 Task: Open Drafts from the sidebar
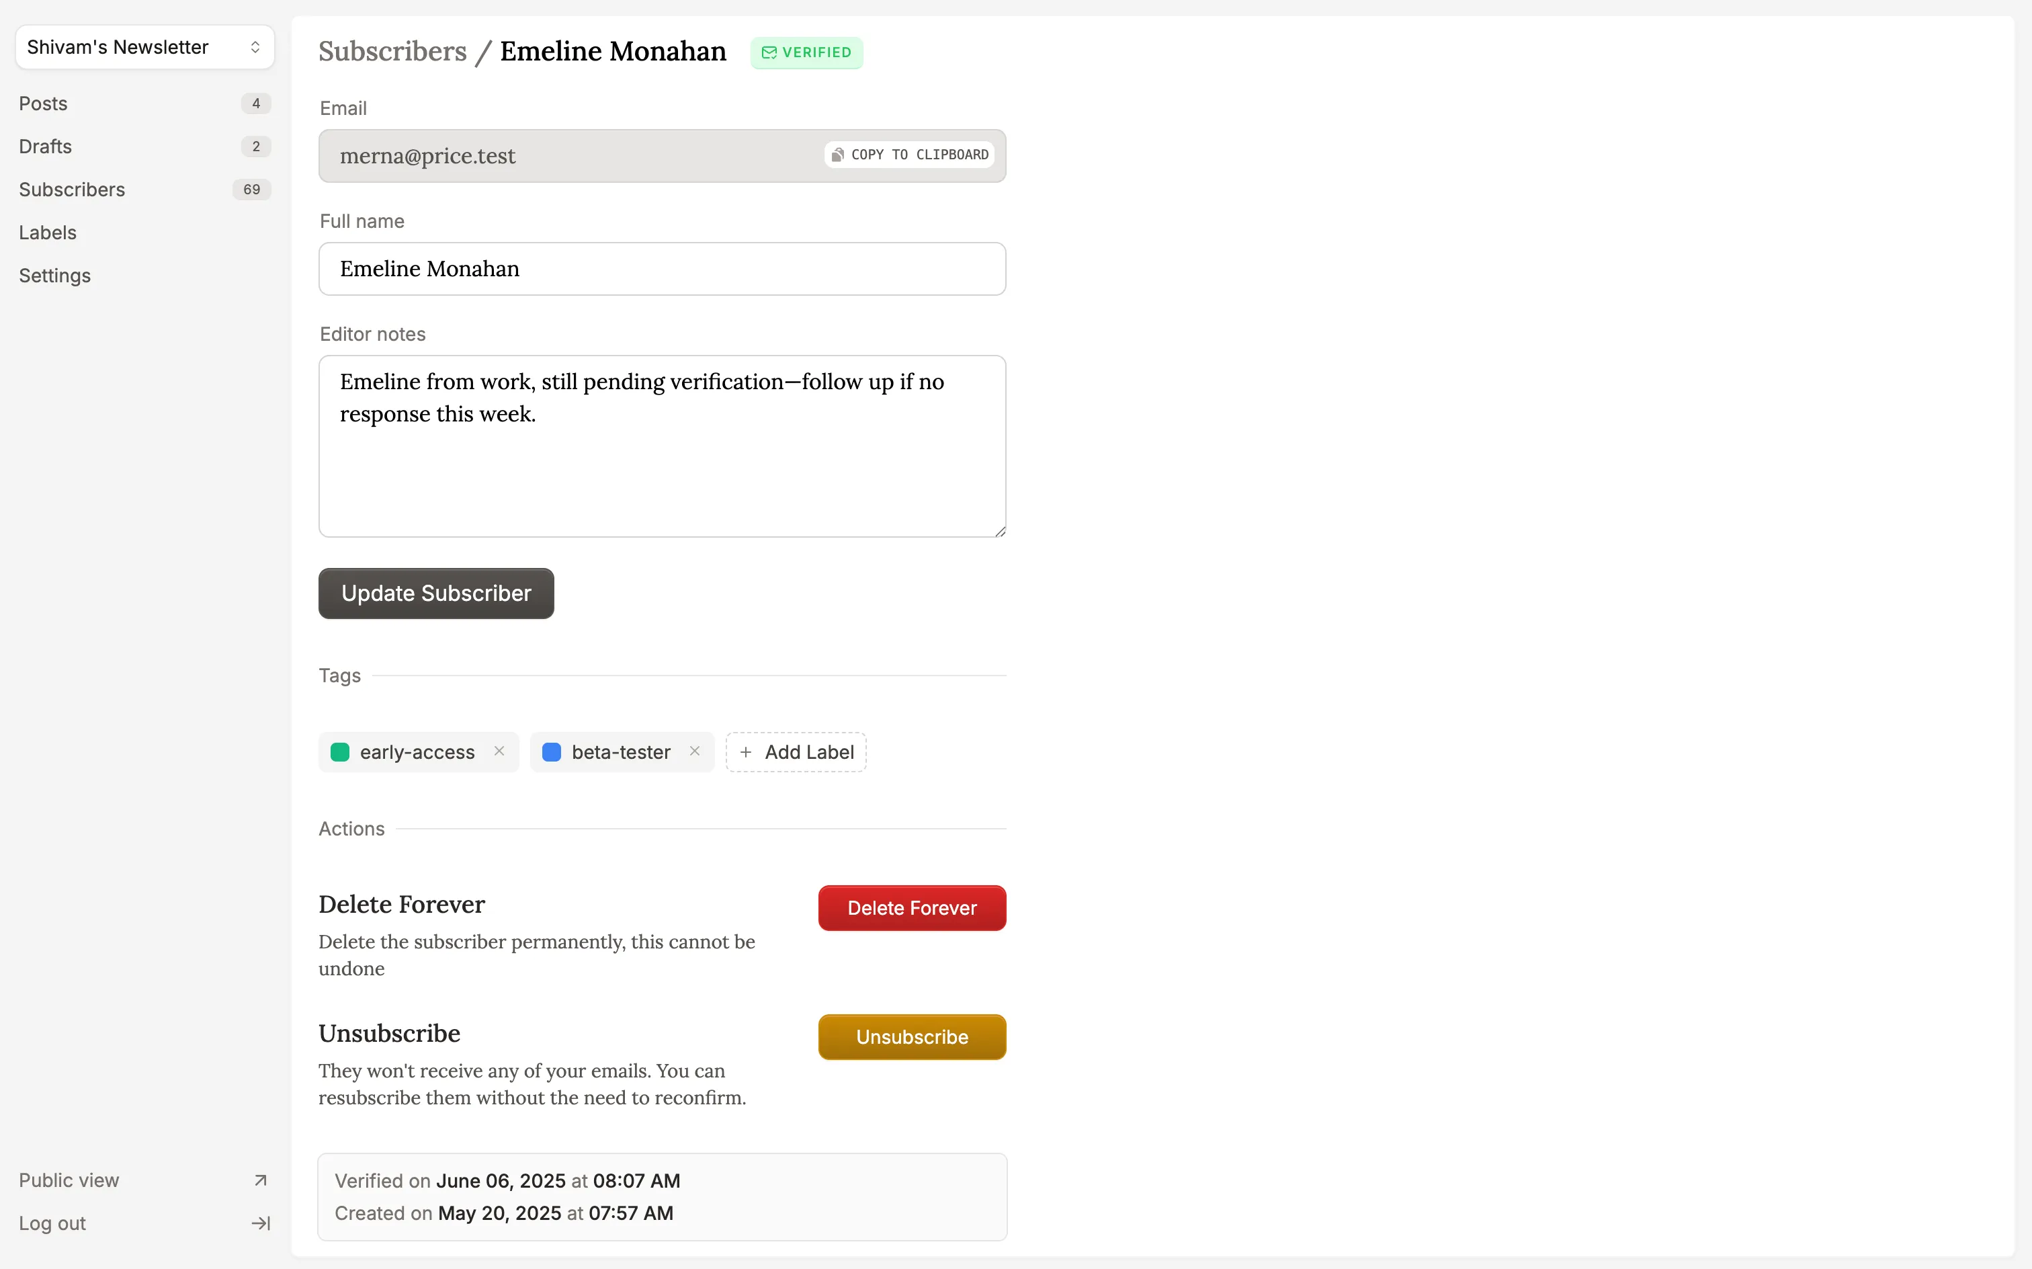tap(44, 146)
